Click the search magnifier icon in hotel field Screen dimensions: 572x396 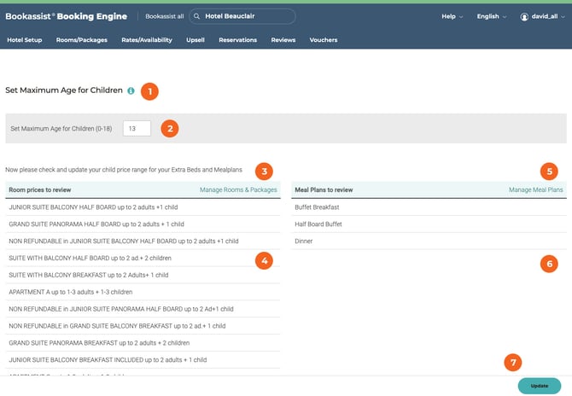[x=196, y=16]
